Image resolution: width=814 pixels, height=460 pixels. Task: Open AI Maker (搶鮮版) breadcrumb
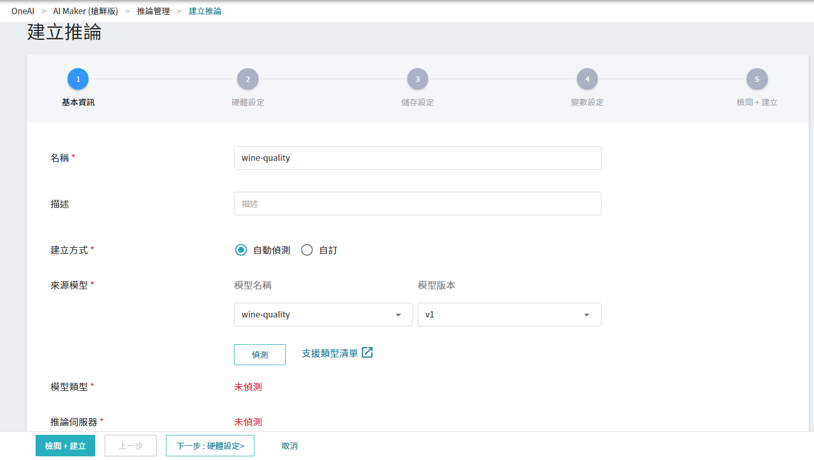[x=85, y=11]
